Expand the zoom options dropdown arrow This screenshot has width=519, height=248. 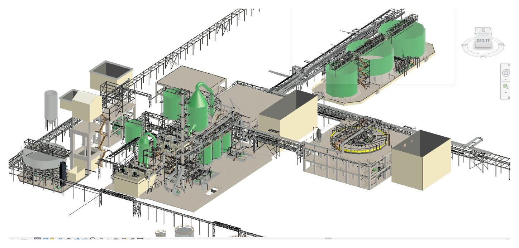[506, 93]
